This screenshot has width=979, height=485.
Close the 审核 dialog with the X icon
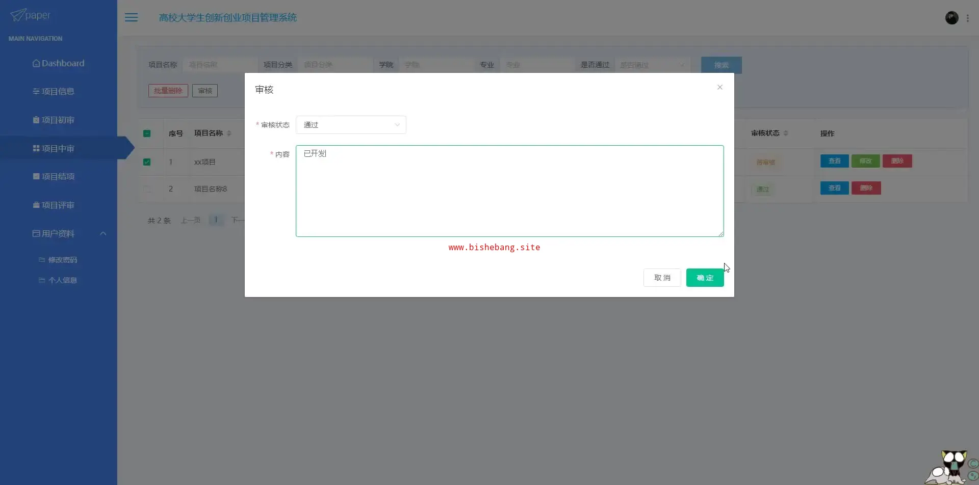coord(719,87)
